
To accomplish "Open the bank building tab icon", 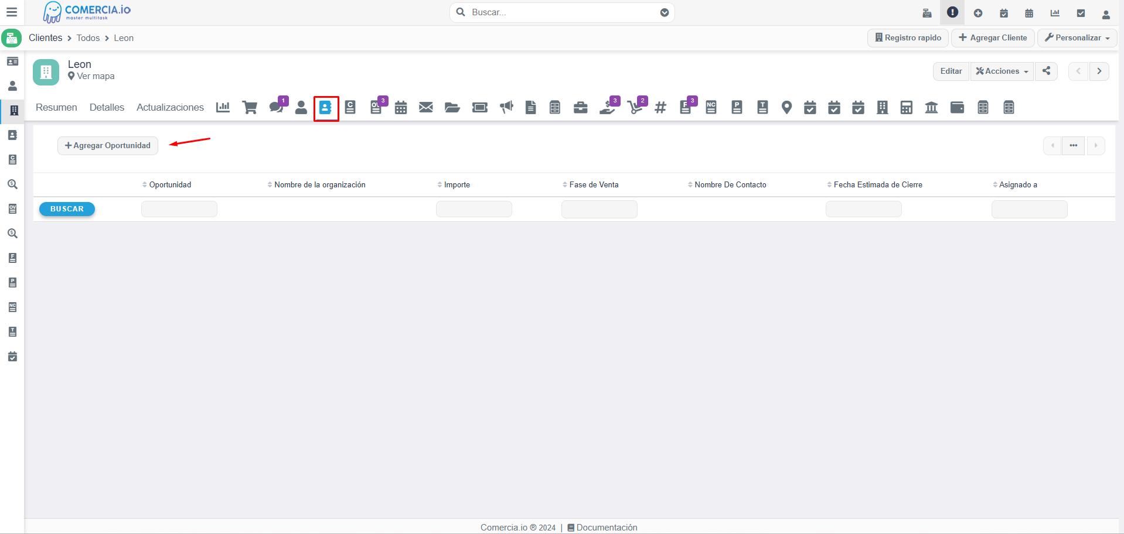I will coord(931,107).
